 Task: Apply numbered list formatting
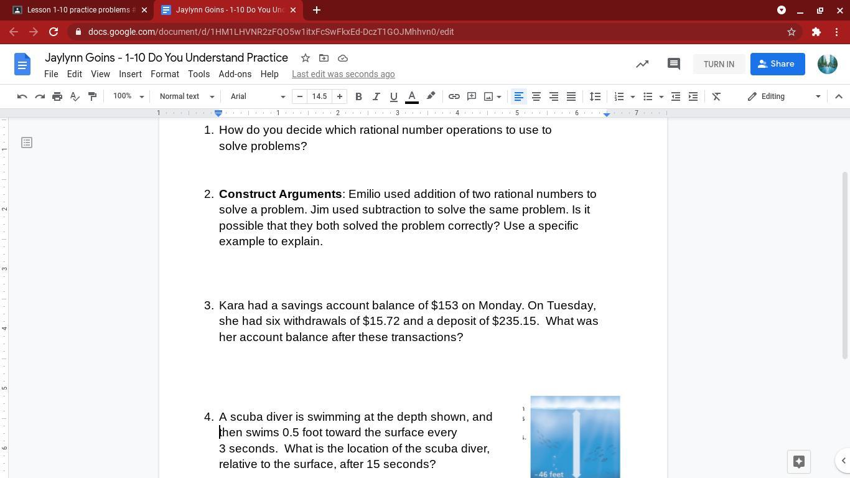click(619, 96)
